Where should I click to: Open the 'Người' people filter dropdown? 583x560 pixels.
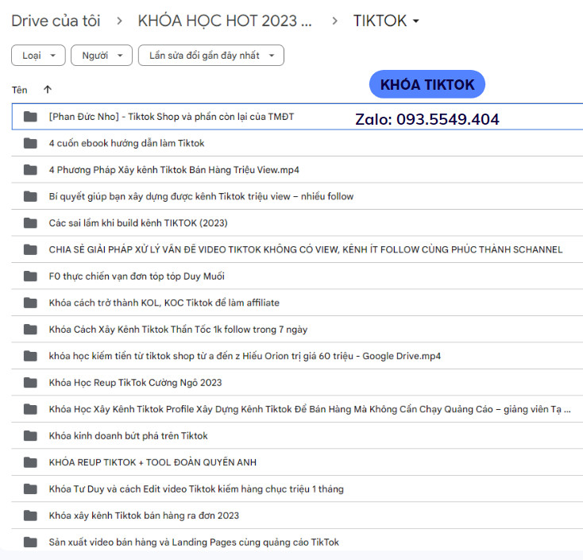coord(101,56)
